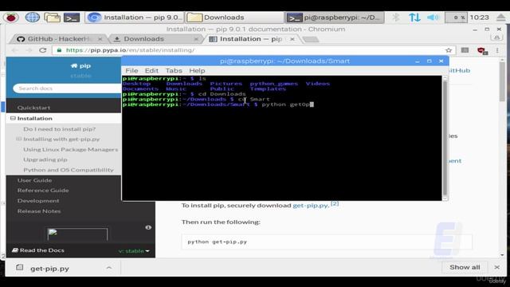Switch to the pi@raspberrypi terminal taskbar entry

point(334,18)
